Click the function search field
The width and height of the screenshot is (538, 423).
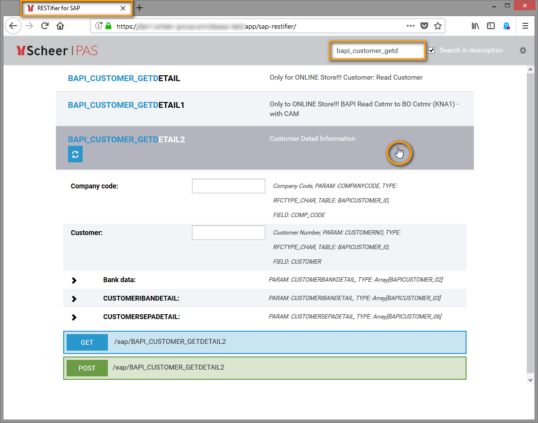[378, 51]
